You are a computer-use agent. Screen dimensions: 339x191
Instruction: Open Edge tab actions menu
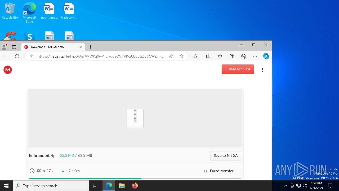(x=14, y=47)
